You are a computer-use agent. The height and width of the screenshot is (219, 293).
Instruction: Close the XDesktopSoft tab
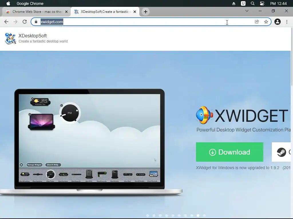[x=135, y=12]
